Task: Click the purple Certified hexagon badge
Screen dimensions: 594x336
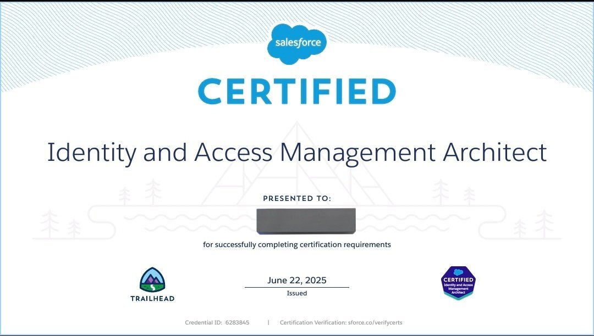Action: pos(458,283)
